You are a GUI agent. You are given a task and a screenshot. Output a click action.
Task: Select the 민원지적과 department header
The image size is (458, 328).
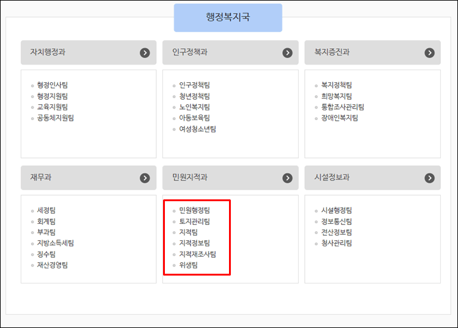230,178
